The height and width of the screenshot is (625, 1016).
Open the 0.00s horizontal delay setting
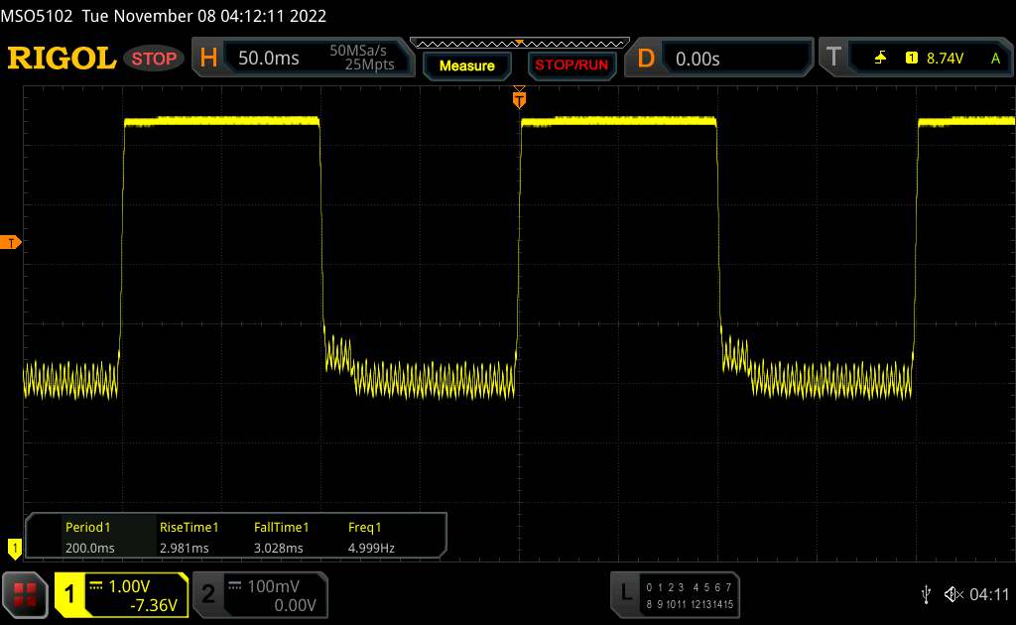[698, 59]
